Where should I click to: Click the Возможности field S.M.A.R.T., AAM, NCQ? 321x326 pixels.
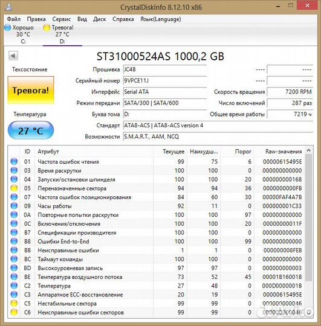[x=218, y=137]
